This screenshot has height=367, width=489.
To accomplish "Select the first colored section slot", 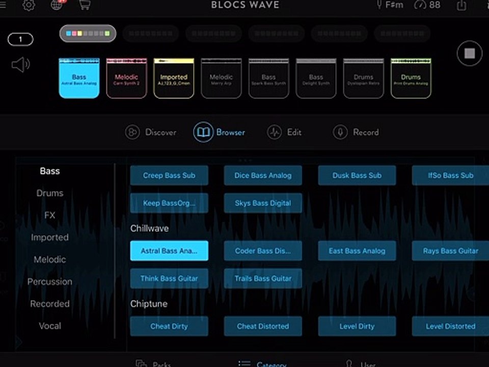I will [x=88, y=34].
